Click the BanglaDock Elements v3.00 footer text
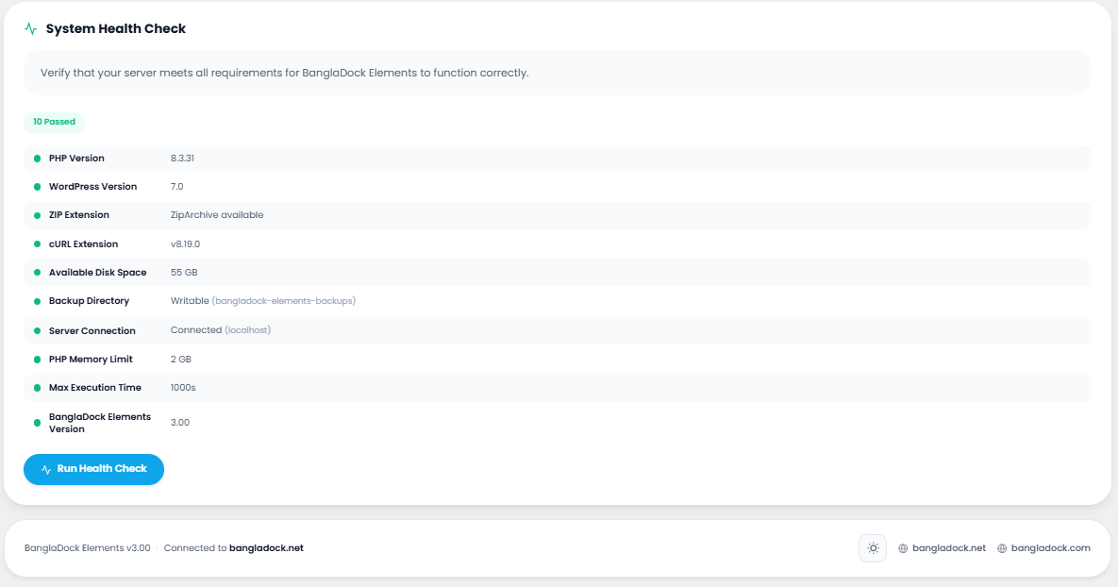The width and height of the screenshot is (1118, 587). (x=87, y=548)
